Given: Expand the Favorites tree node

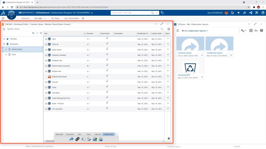Looking at the screenshot, I should coord(4,39).
